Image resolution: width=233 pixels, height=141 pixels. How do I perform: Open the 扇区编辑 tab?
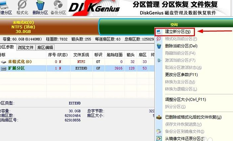[x=45, y=47]
